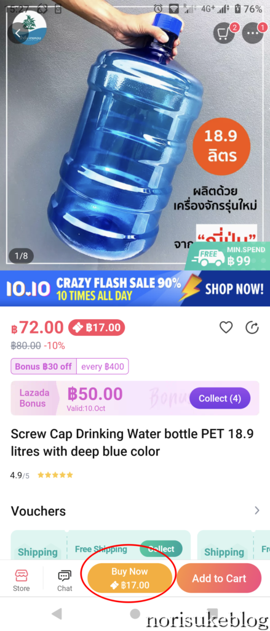The width and height of the screenshot is (270, 631).
Task: Open the shopping cart icon
Action: (224, 33)
